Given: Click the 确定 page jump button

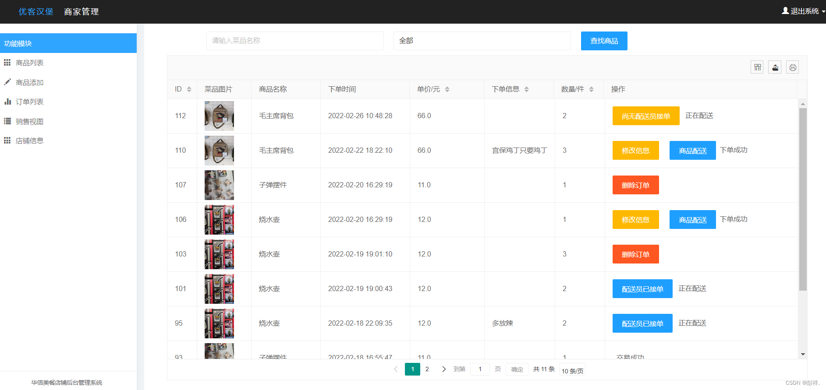Looking at the screenshot, I should point(517,369).
